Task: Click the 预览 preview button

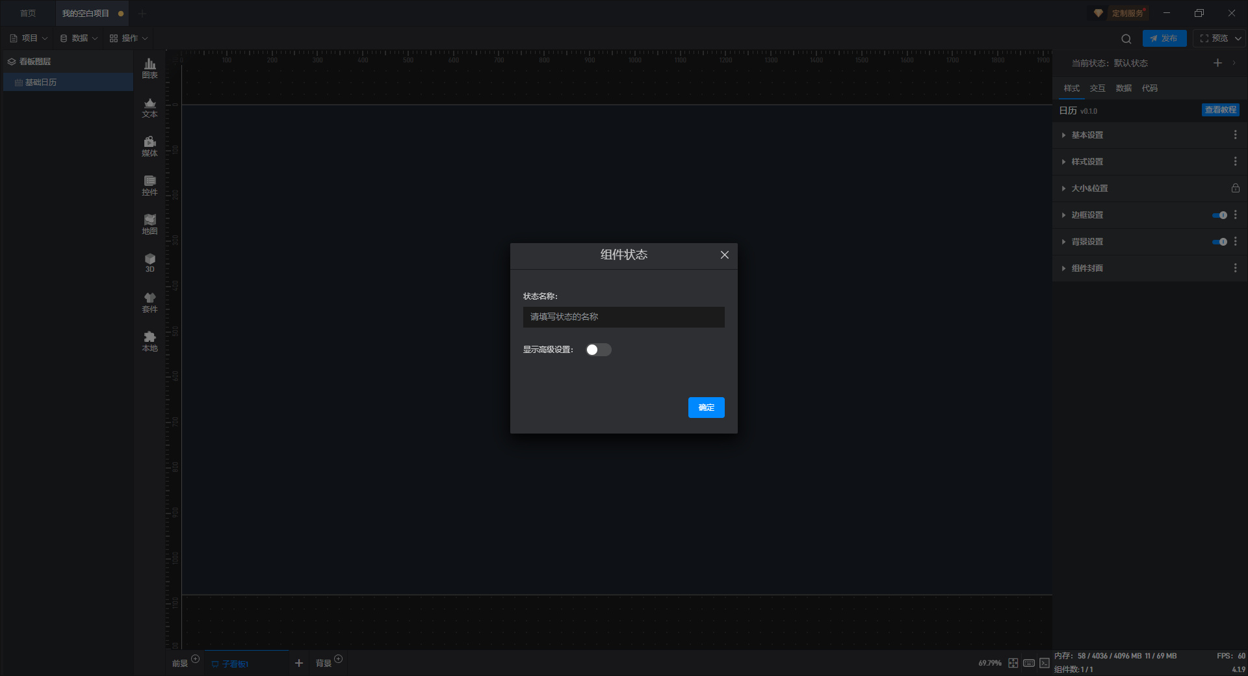Action: tap(1214, 38)
